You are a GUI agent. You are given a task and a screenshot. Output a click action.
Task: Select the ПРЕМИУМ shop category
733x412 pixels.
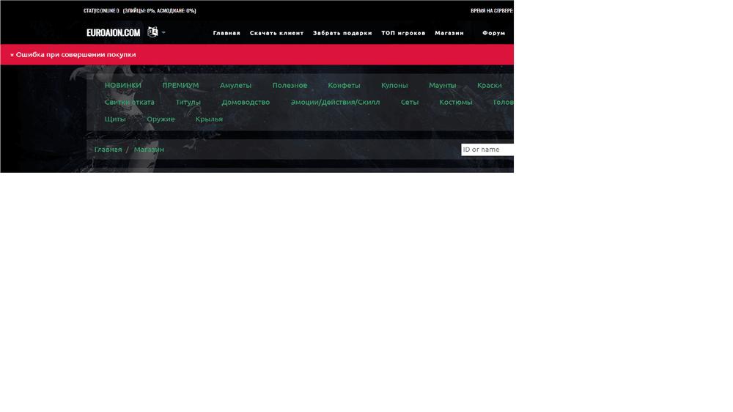[180, 86]
